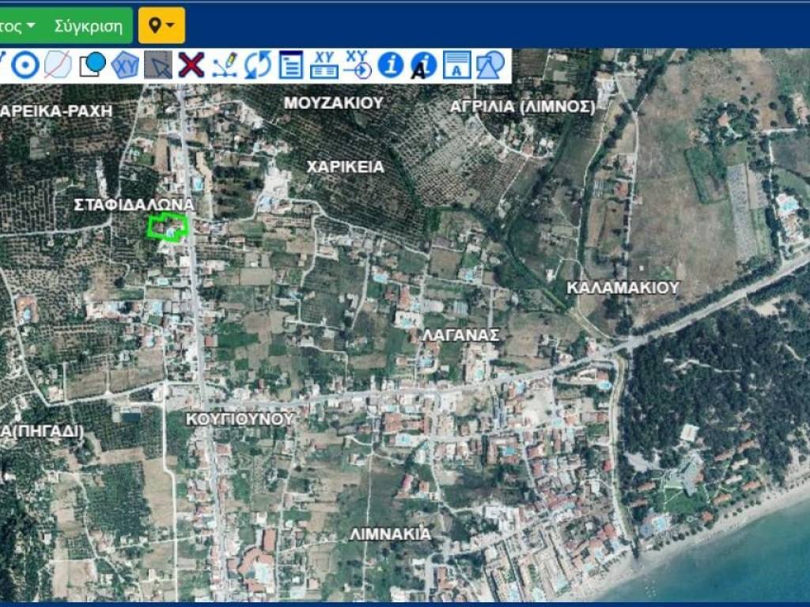This screenshot has width=810, height=607.
Task: Click the green outlined parcel on map
Action: (168, 227)
